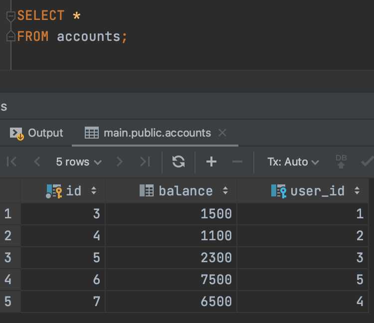Select row number 3 header
The image size is (374, 323).
(8, 257)
